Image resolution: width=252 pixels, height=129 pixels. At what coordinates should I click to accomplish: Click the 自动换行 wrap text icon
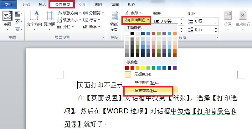click(x=243, y=18)
